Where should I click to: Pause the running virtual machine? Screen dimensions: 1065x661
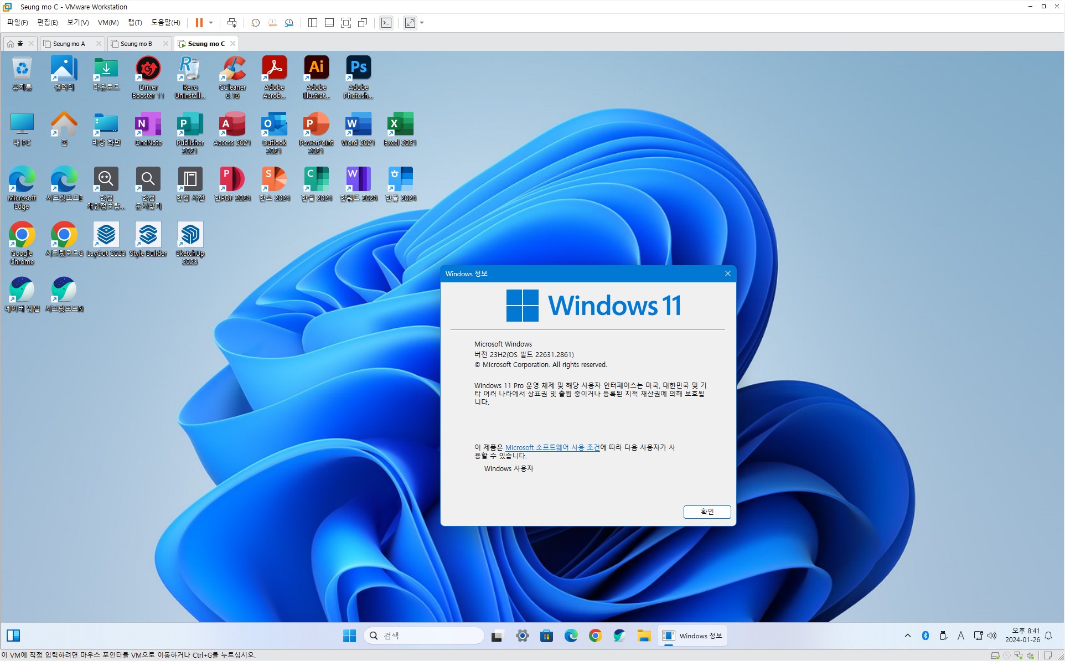tap(199, 23)
